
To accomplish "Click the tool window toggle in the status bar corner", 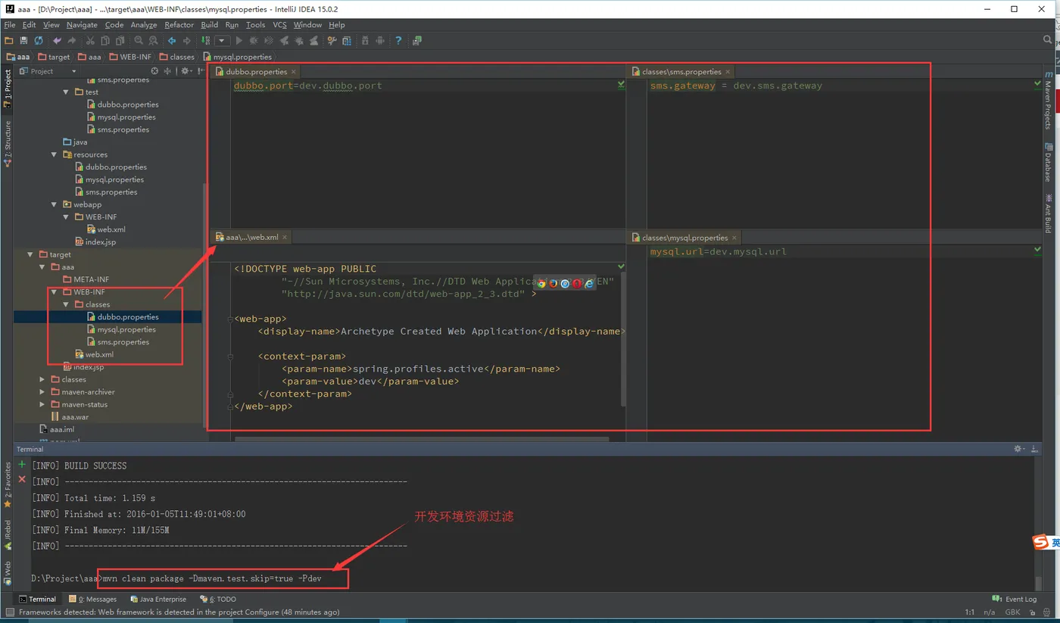I will tap(10, 612).
